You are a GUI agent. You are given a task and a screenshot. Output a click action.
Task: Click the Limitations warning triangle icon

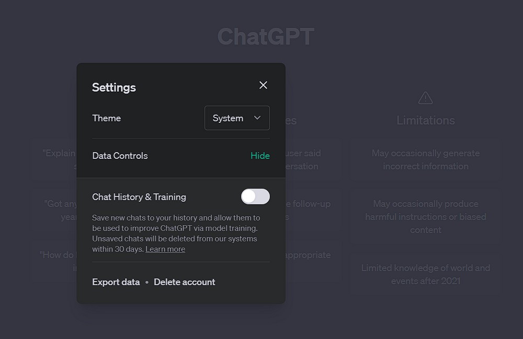426,98
